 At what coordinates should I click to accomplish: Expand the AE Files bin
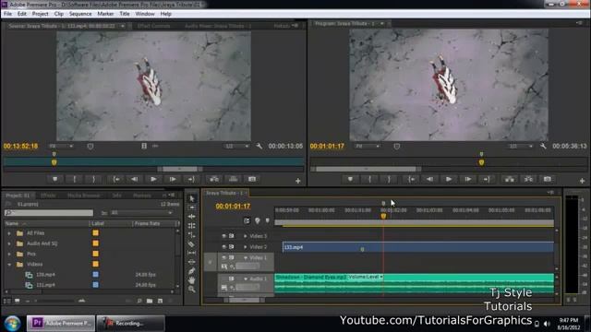pyautogui.click(x=9, y=233)
